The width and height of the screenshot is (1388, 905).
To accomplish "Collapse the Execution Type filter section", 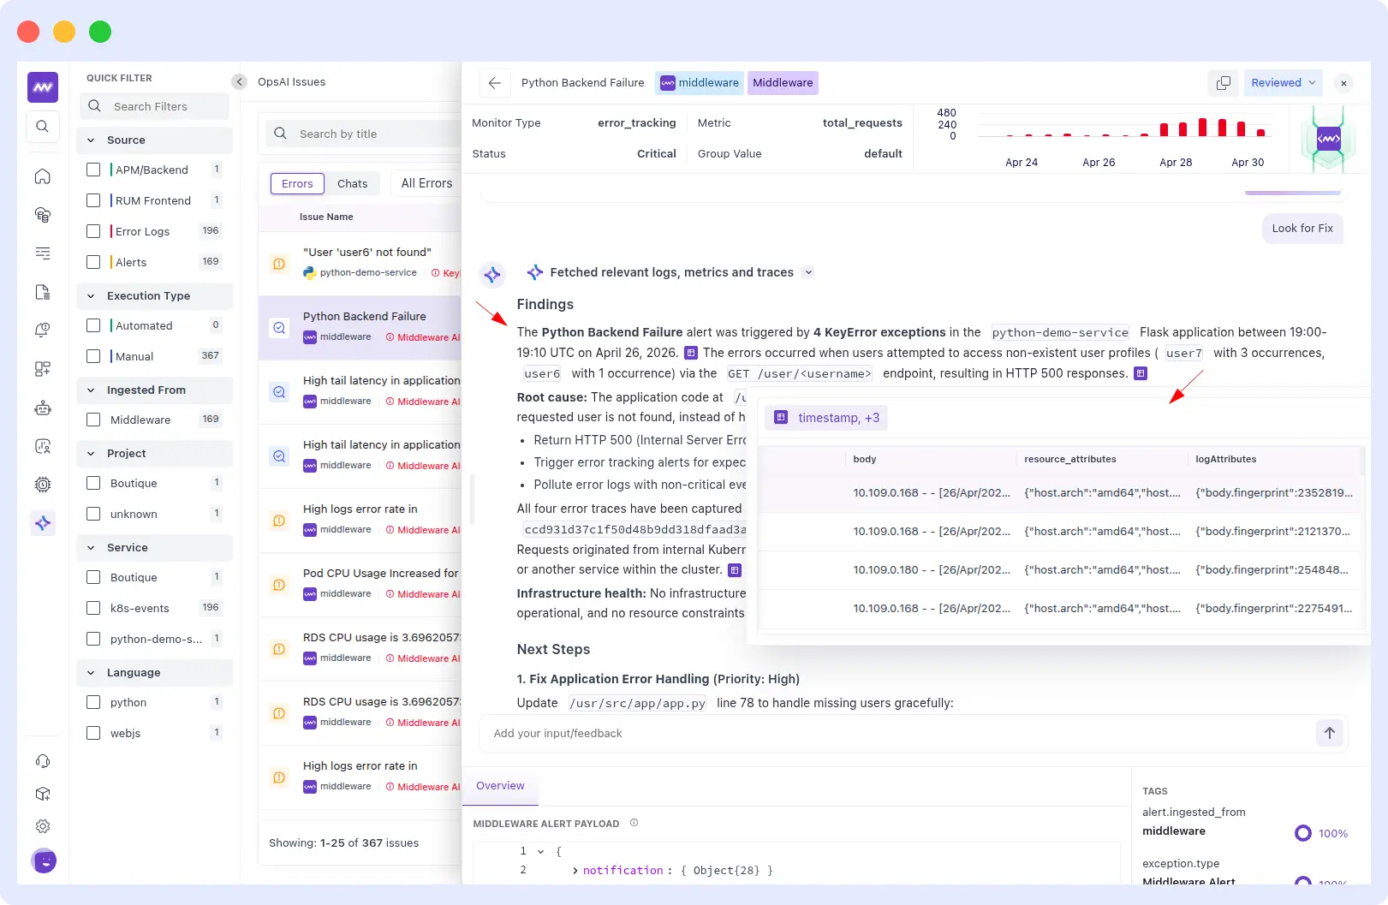I will pos(92,296).
